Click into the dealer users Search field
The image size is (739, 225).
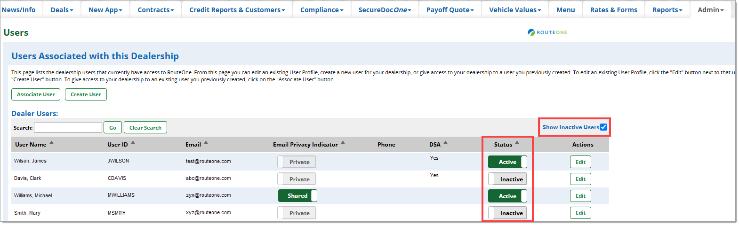[68, 128]
